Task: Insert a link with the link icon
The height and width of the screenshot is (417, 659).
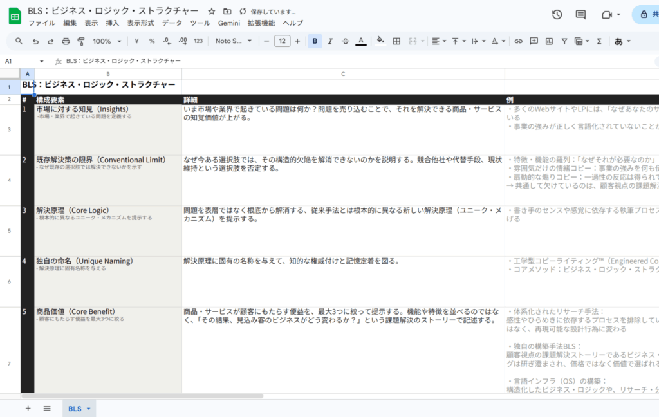Action: click(x=519, y=40)
